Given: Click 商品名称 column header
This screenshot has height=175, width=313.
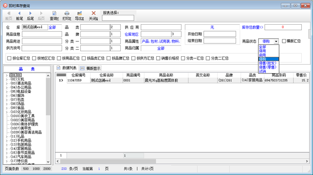Looking at the screenshot, I should coord(166,75).
